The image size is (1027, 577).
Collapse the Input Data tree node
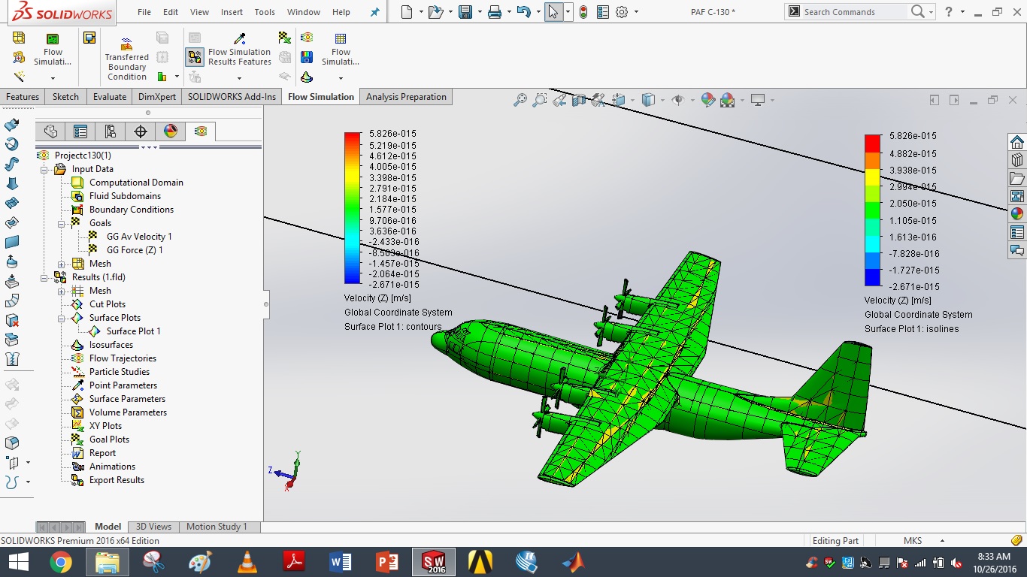(44, 169)
